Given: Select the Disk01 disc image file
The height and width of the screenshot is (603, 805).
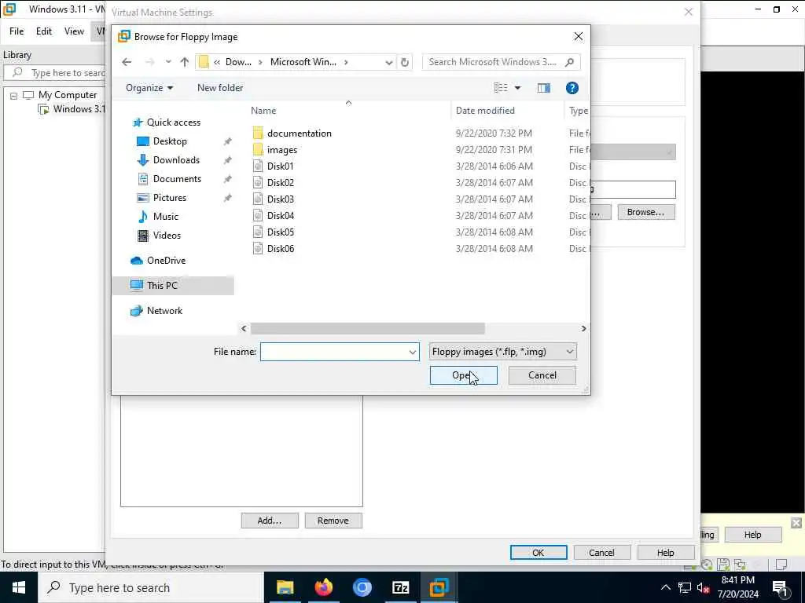Looking at the screenshot, I should point(281,166).
